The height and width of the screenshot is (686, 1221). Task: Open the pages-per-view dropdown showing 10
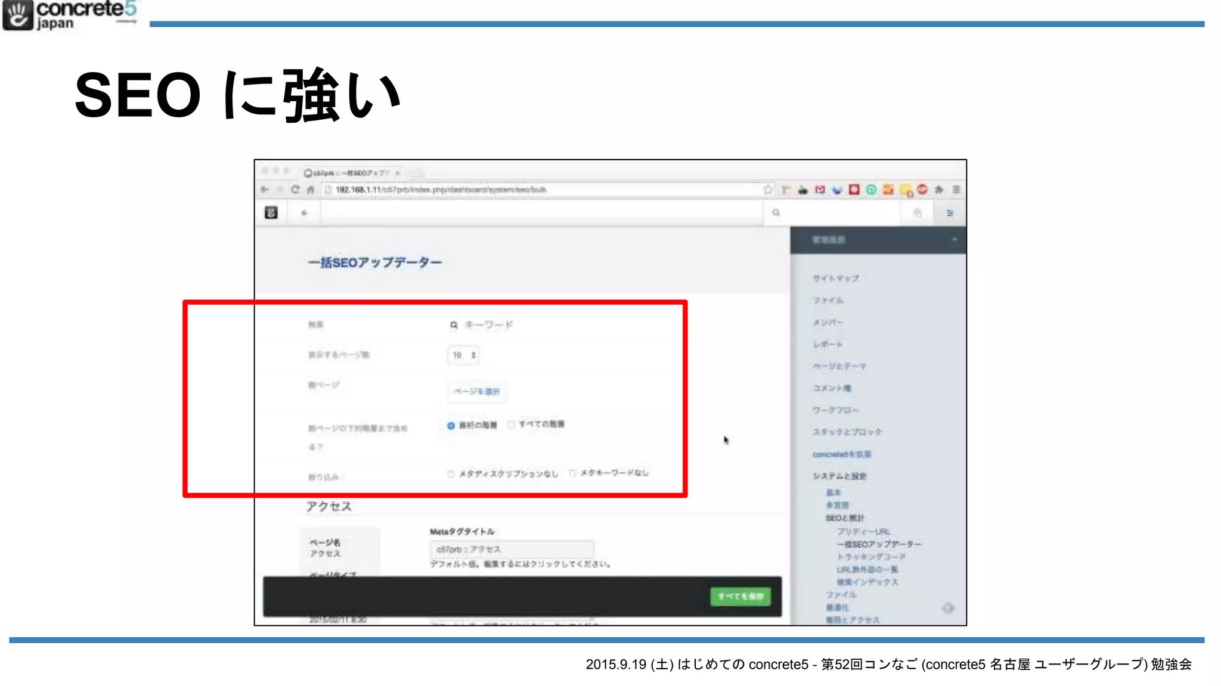(x=463, y=355)
